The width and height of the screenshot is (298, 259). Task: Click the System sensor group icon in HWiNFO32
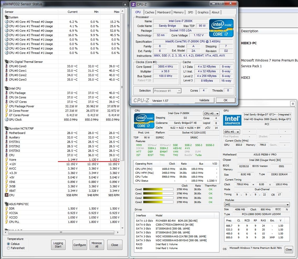[7, 17]
